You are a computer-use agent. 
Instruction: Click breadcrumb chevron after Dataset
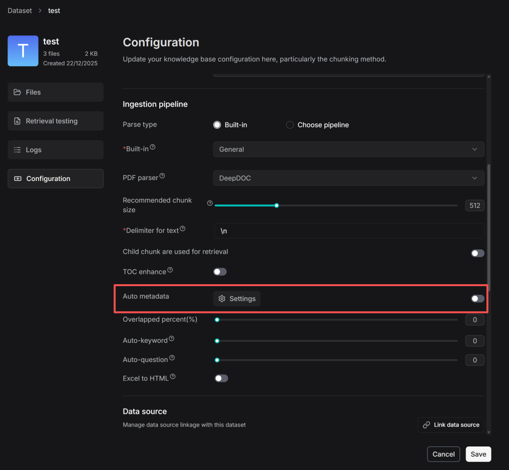click(40, 11)
